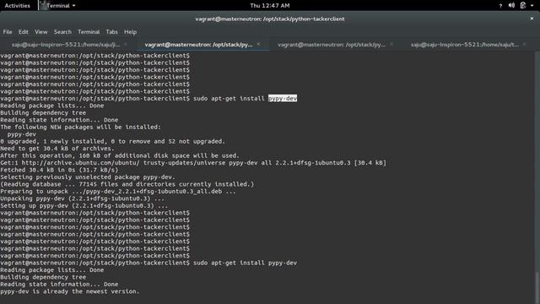Click the battery status icon

[523, 5]
